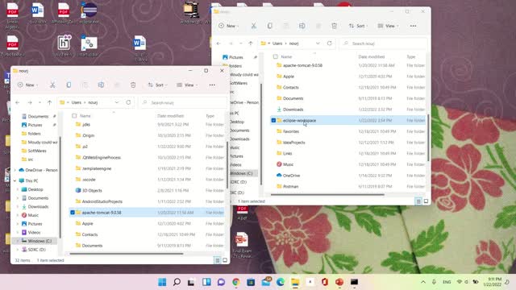Open the Word document desktop icon near the PDFs
Viewport: 516px width, 290px height.
[38, 13]
